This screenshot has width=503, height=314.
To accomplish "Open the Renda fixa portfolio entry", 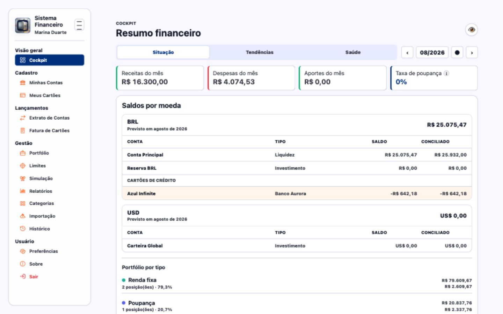I will (297, 283).
